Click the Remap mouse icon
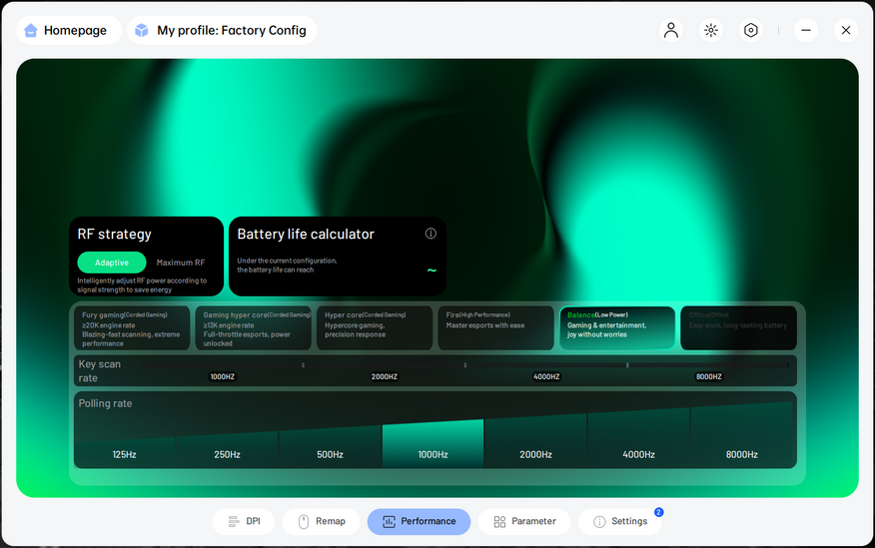This screenshot has height=548, width=875. point(304,521)
